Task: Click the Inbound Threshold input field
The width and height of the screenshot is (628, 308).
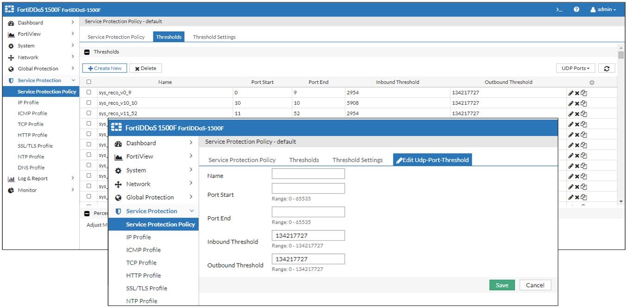Action: coord(308,236)
